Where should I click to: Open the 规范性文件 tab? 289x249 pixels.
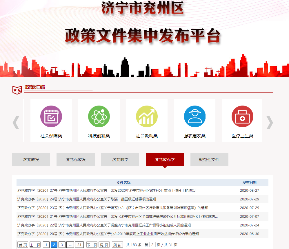(209, 160)
